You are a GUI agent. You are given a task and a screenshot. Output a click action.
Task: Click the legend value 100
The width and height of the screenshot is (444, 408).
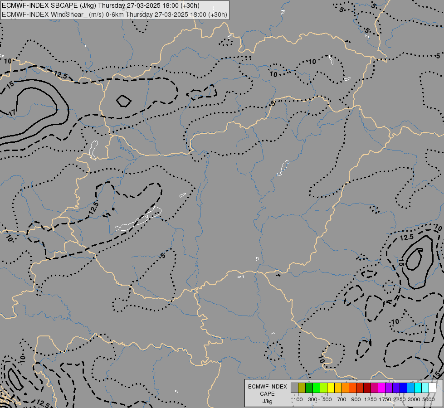[x=298, y=399]
